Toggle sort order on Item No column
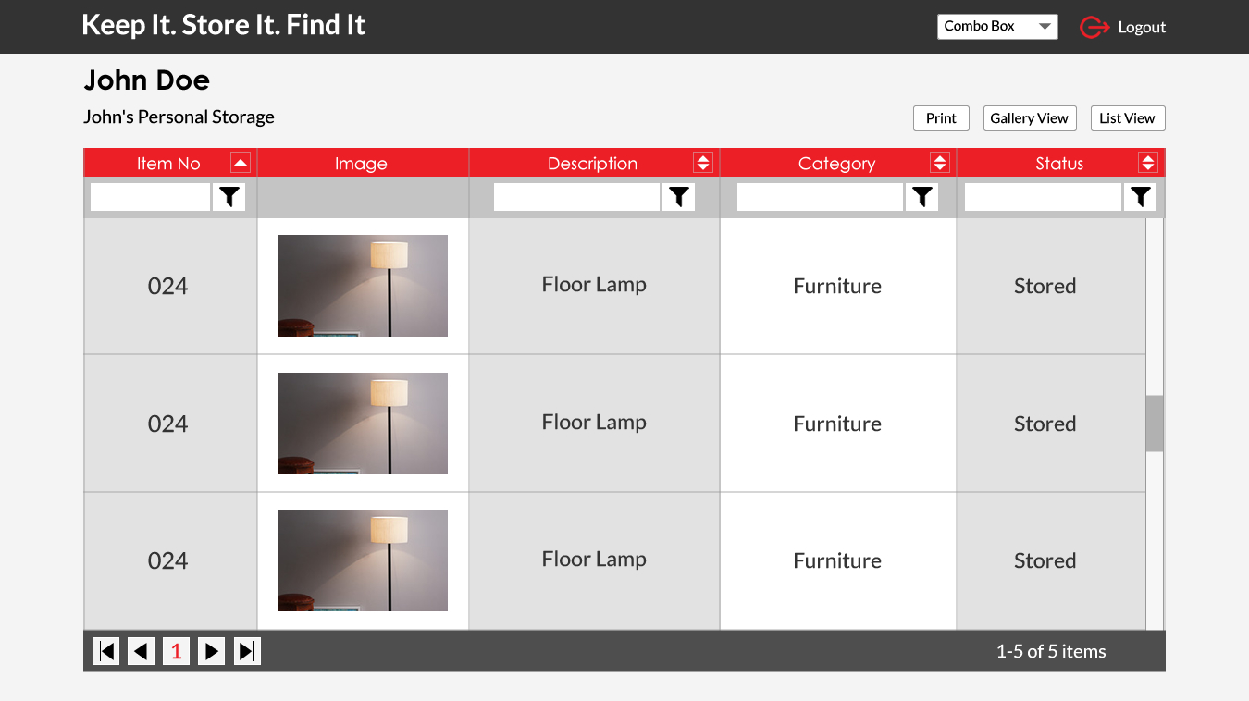This screenshot has width=1249, height=701. [241, 163]
